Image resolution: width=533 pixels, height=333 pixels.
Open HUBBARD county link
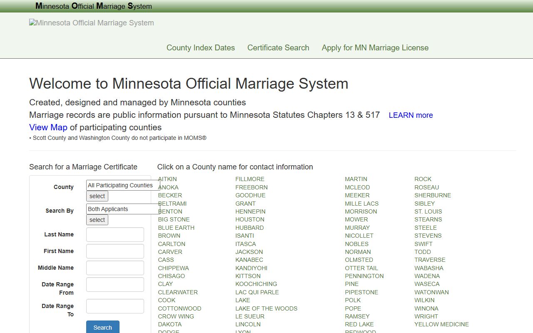pyautogui.click(x=249, y=228)
